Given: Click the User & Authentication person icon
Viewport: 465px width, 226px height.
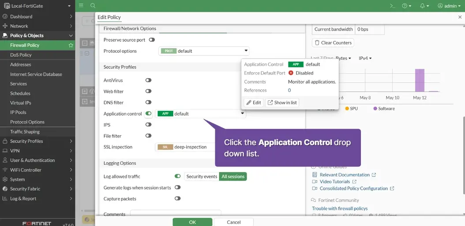Looking at the screenshot, I should coord(5,160).
